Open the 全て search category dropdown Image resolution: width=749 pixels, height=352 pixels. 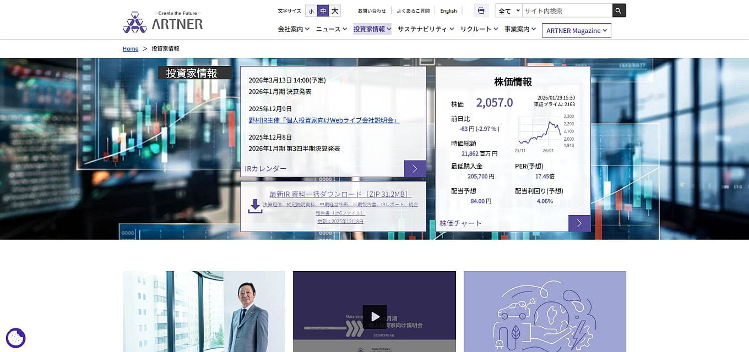(508, 10)
